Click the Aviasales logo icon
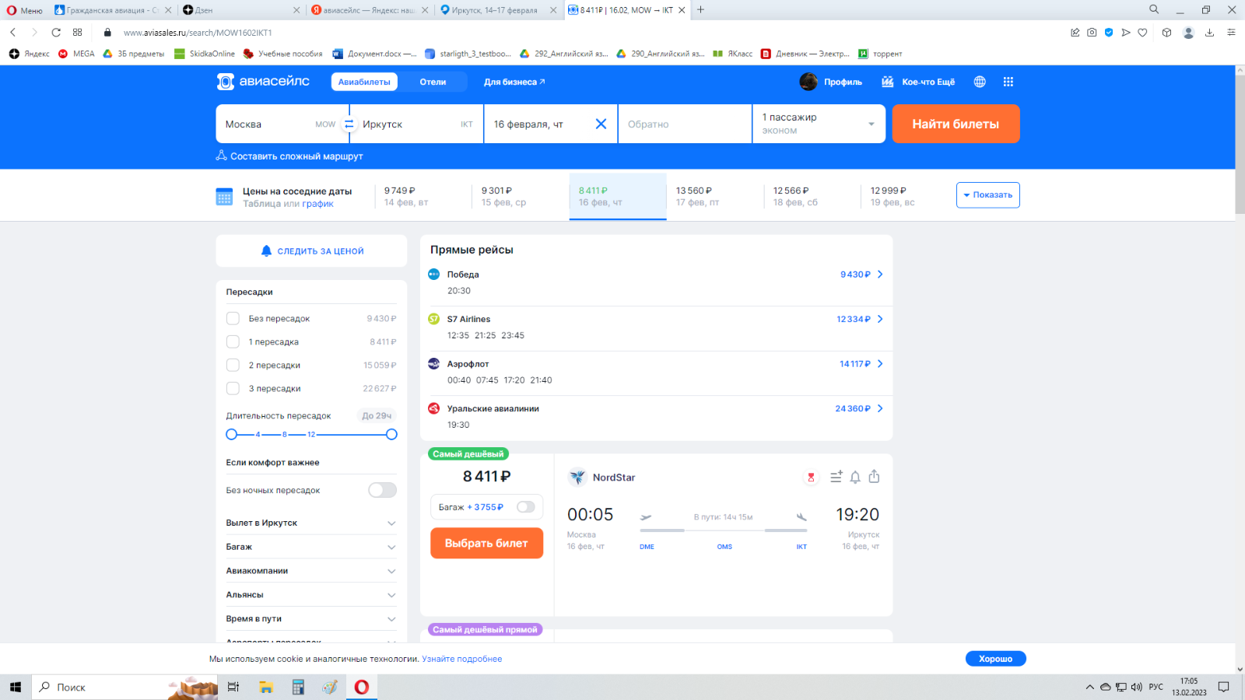1245x700 pixels. click(x=225, y=82)
